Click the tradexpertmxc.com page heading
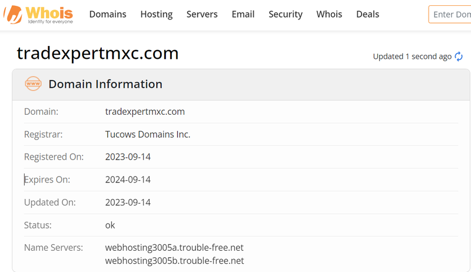 [98, 54]
